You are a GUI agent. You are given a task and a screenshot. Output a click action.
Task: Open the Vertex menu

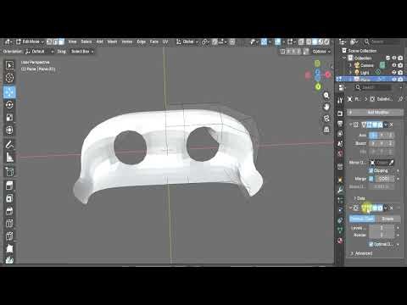127,42
